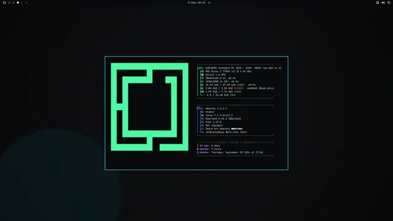The width and height of the screenshot is (393, 221).
Task: Switch to workspace 2
Action: coord(14,2)
